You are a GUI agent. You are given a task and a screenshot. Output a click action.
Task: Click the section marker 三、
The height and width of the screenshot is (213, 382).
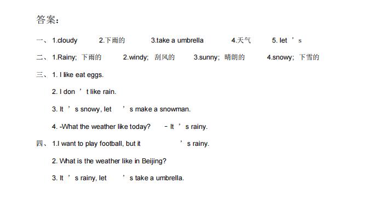(x=42, y=75)
